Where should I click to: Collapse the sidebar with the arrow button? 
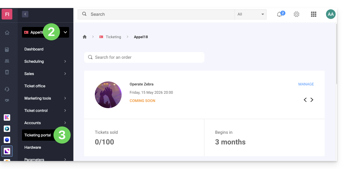pyautogui.click(x=25, y=14)
